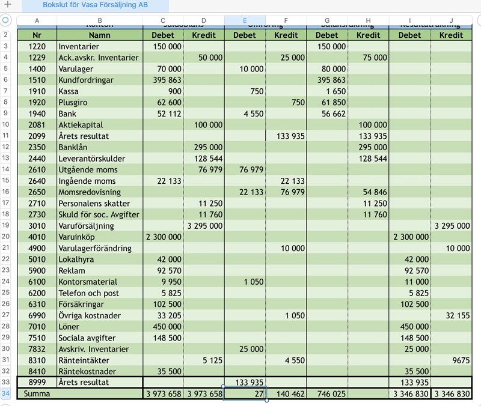Select row 34 header
The height and width of the screenshot is (406, 481).
(7, 393)
